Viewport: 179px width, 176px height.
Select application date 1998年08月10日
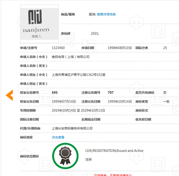tap(120, 48)
